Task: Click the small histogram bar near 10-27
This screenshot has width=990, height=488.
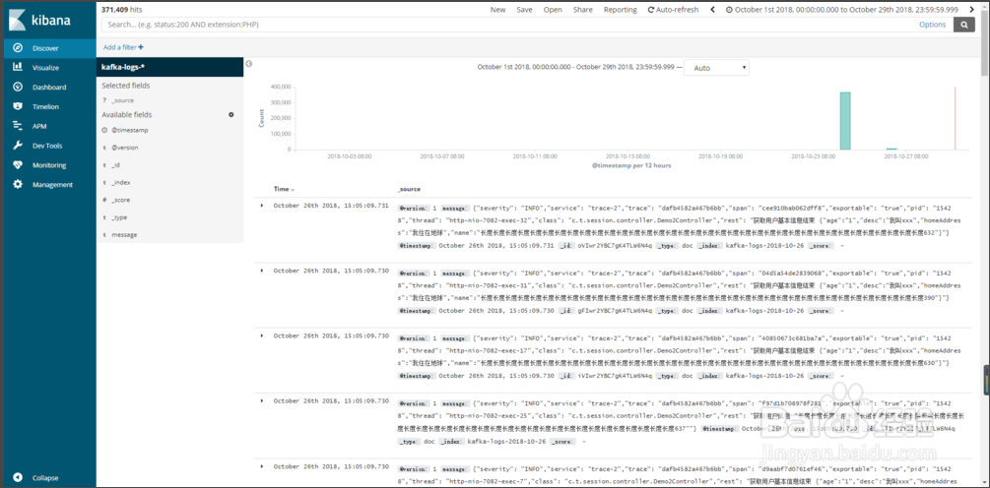Action: pos(891,149)
